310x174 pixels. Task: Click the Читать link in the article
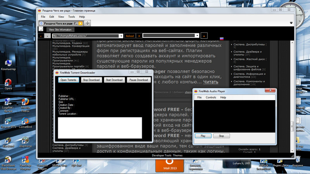click(211, 82)
